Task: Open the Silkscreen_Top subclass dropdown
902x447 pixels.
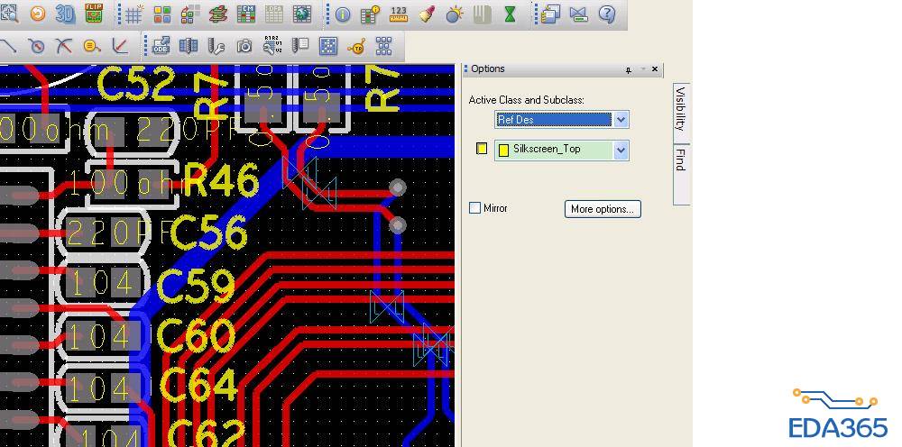Action: point(621,150)
